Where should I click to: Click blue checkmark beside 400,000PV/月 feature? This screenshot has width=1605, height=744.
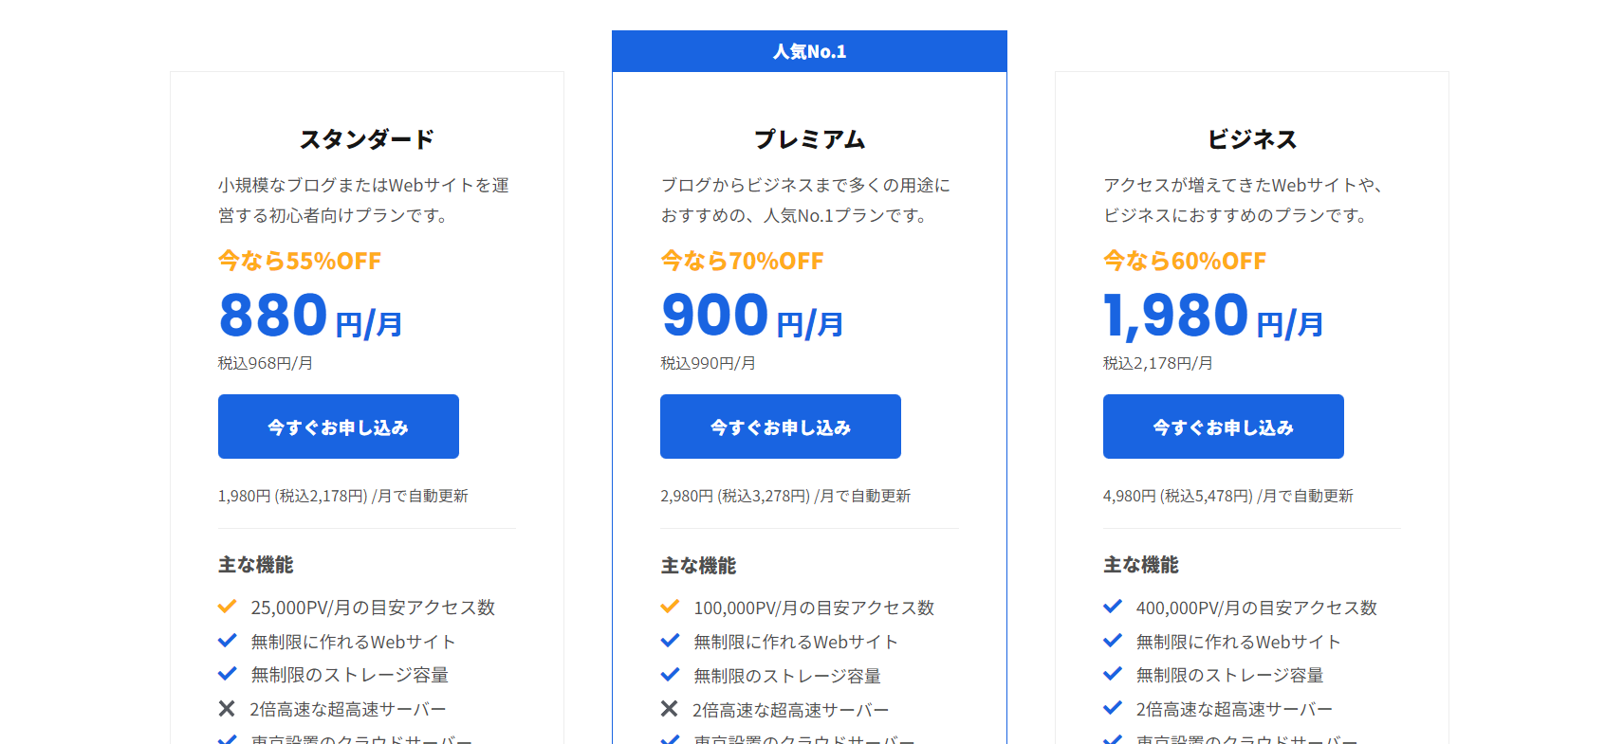coord(1113,607)
